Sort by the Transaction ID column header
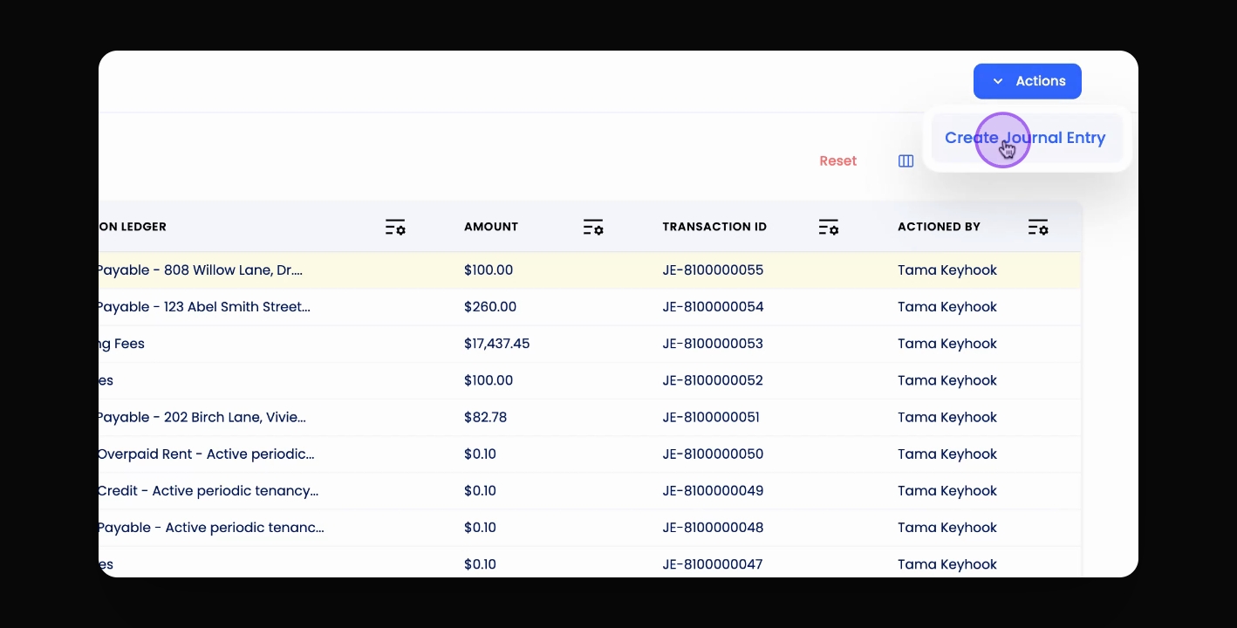Image resolution: width=1237 pixels, height=628 pixels. coord(714,227)
